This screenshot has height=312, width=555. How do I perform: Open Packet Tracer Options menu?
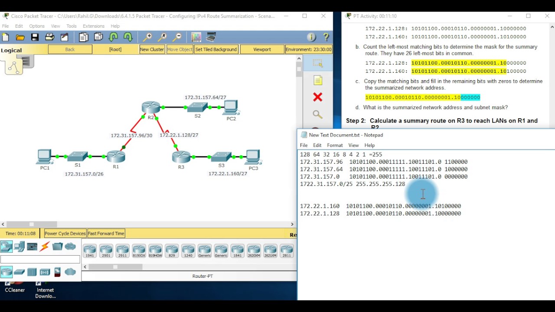(x=37, y=26)
